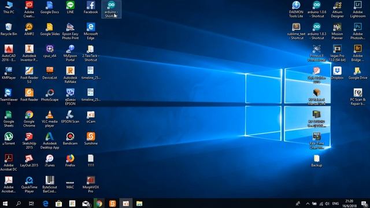Open Task View from the taskbar
This screenshot has height=208, width=370.
[31, 203]
